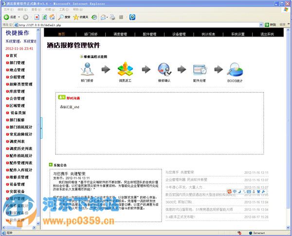This screenshot has height=236, width=292.
Task: Click the IE Forward arrow button
Action: click(25, 17)
